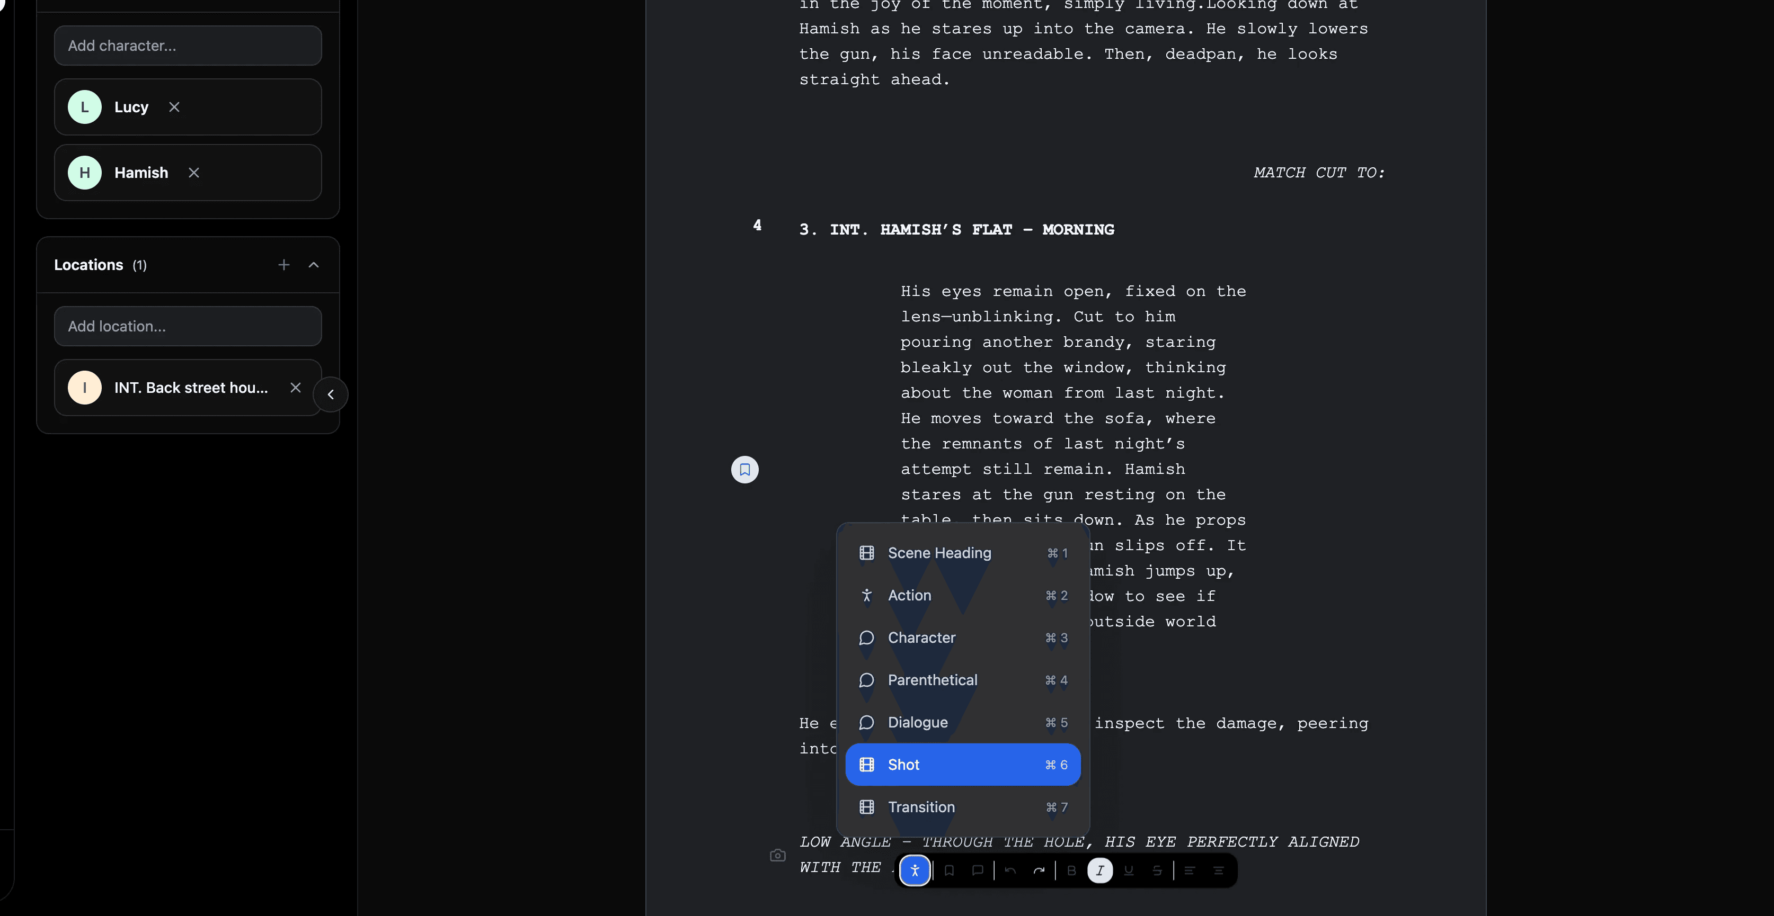Viewport: 1774px width, 916px height.
Task: Focus the Add character input field
Action: [x=188, y=46]
